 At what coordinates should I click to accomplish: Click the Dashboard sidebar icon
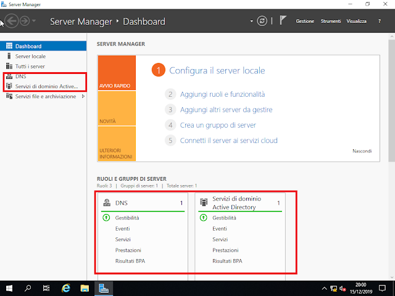click(x=9, y=46)
